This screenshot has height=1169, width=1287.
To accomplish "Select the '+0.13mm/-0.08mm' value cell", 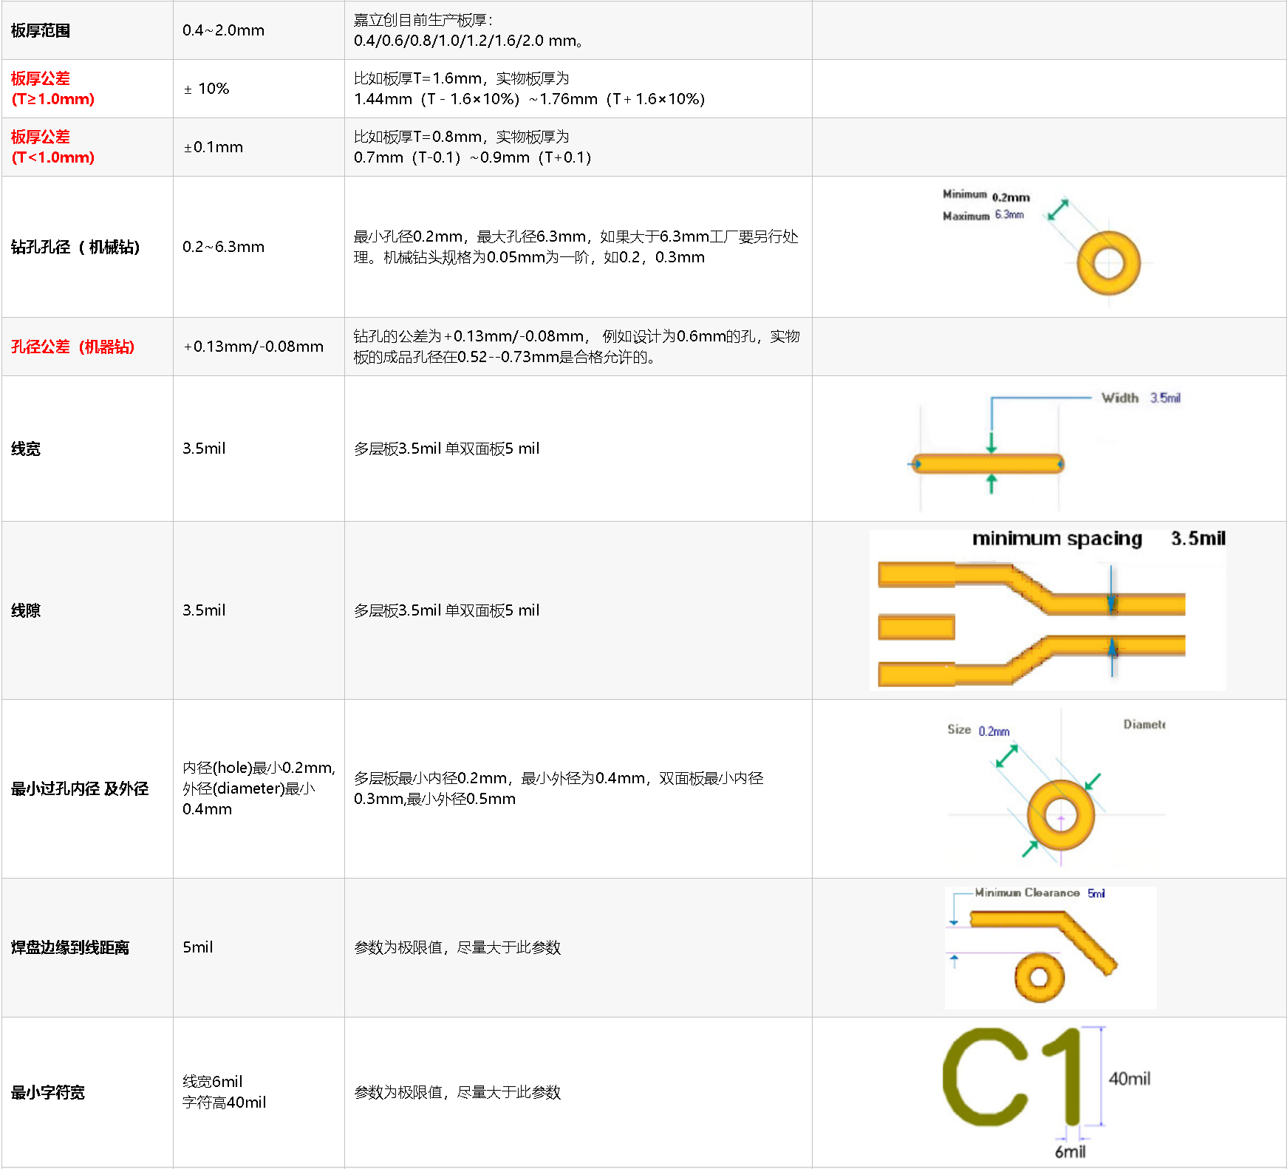I will [x=259, y=347].
